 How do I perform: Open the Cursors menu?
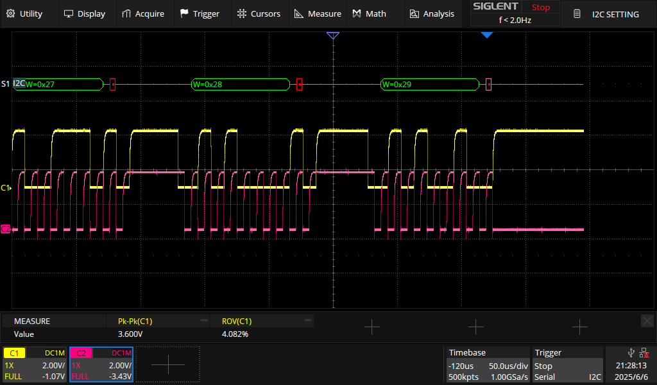point(259,14)
